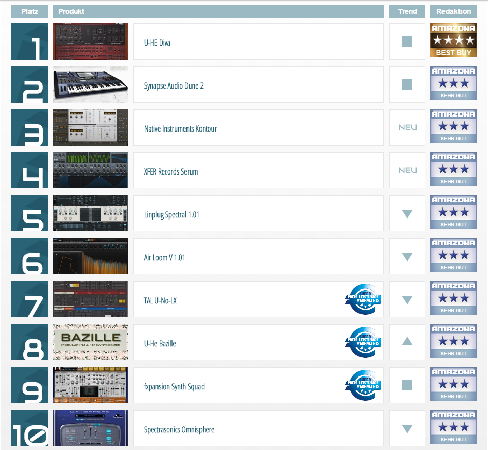Click the down trend arrow for Air Loom V 1.01
The height and width of the screenshot is (450, 488).
[407, 257]
